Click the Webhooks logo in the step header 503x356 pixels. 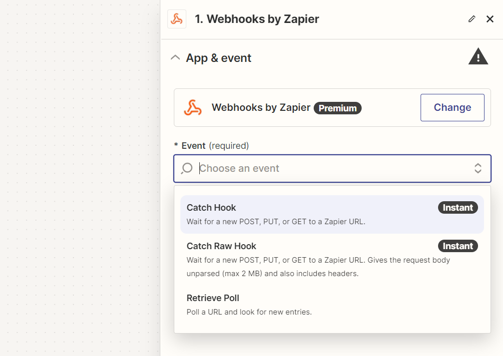[177, 19]
